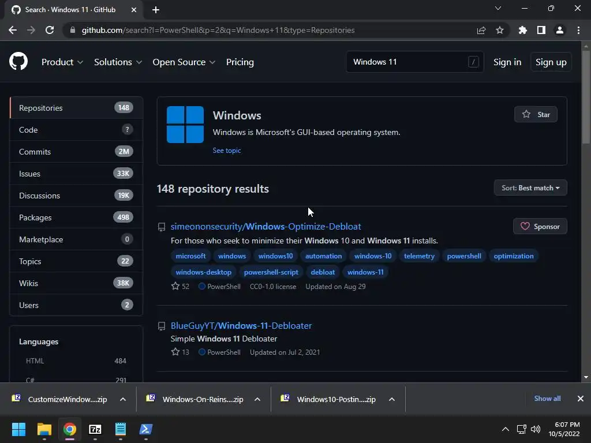Select the Discussions search filter

[76, 196]
